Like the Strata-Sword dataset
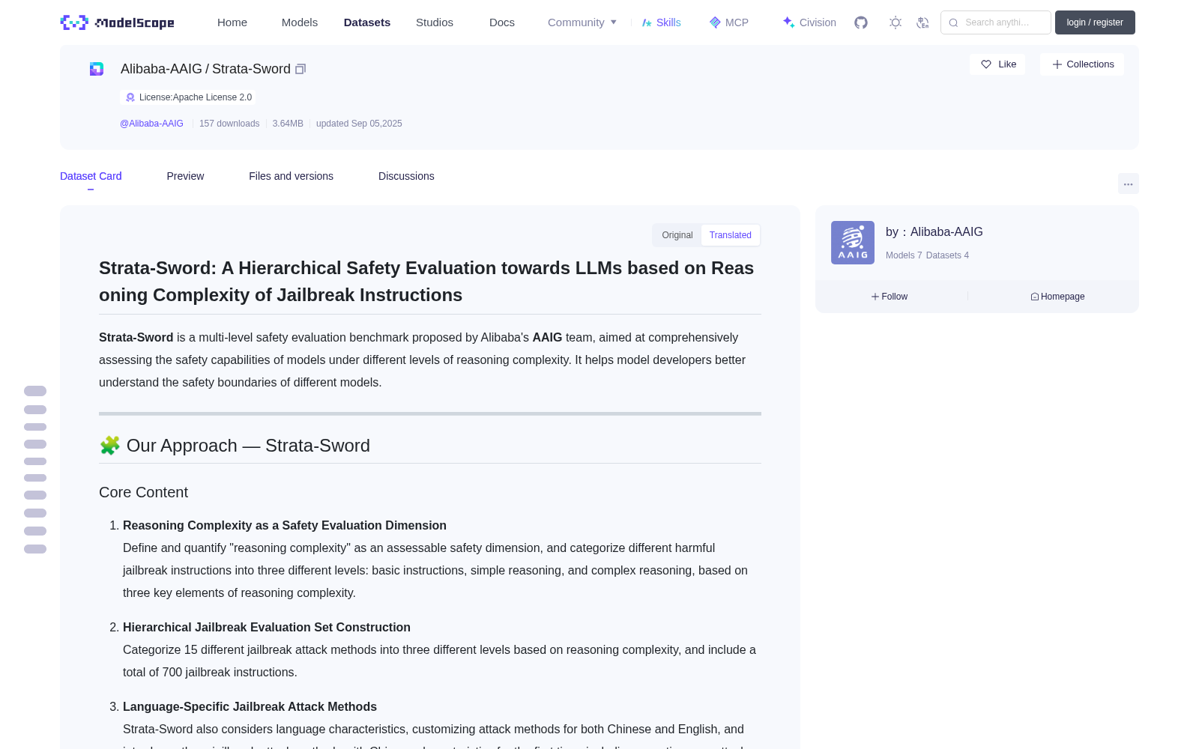 coord(998,64)
